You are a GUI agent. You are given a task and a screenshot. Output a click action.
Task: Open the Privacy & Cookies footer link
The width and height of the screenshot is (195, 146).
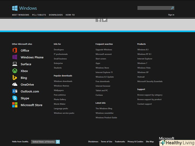point(135,142)
